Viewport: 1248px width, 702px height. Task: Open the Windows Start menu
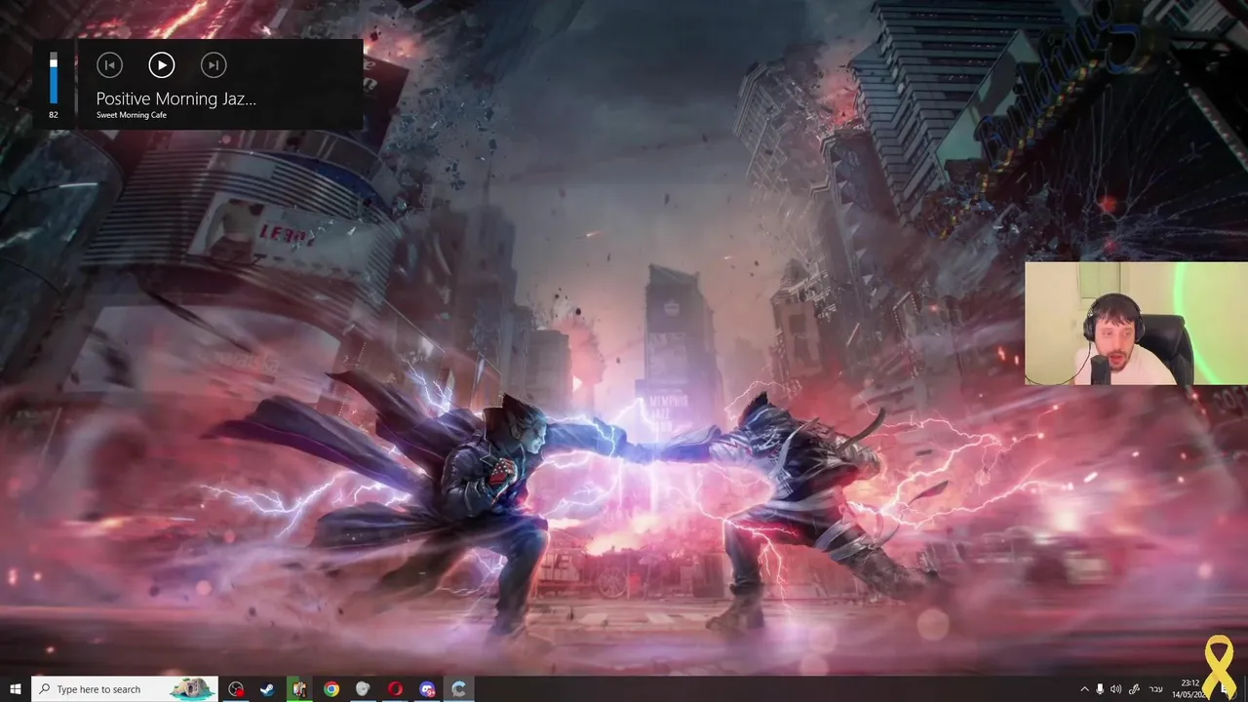[15, 689]
